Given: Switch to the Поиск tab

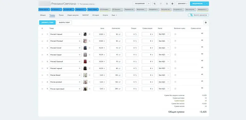Looking at the screenshot, I should point(61,15).
